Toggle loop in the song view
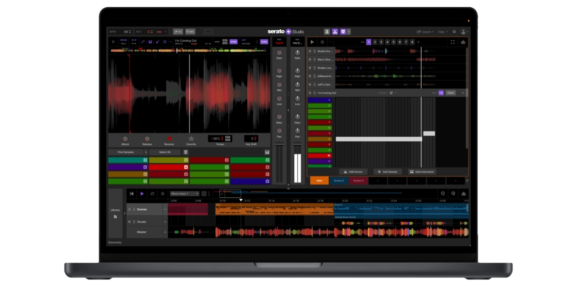 152,193
